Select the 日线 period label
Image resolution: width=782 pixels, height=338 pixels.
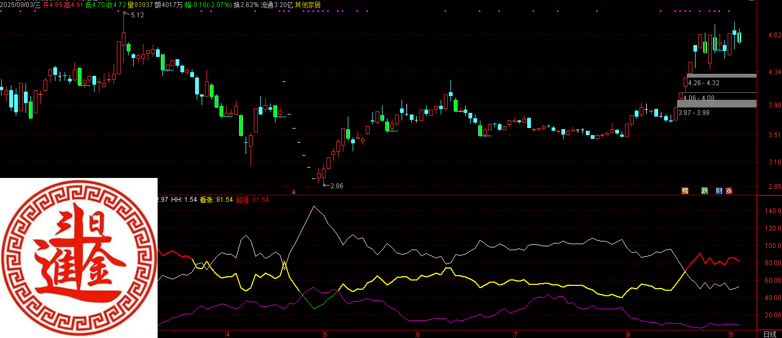pyautogui.click(x=770, y=334)
